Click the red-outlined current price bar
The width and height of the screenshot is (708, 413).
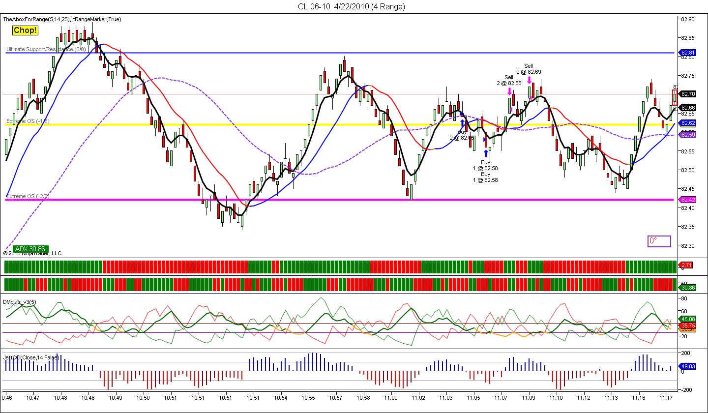675,97
